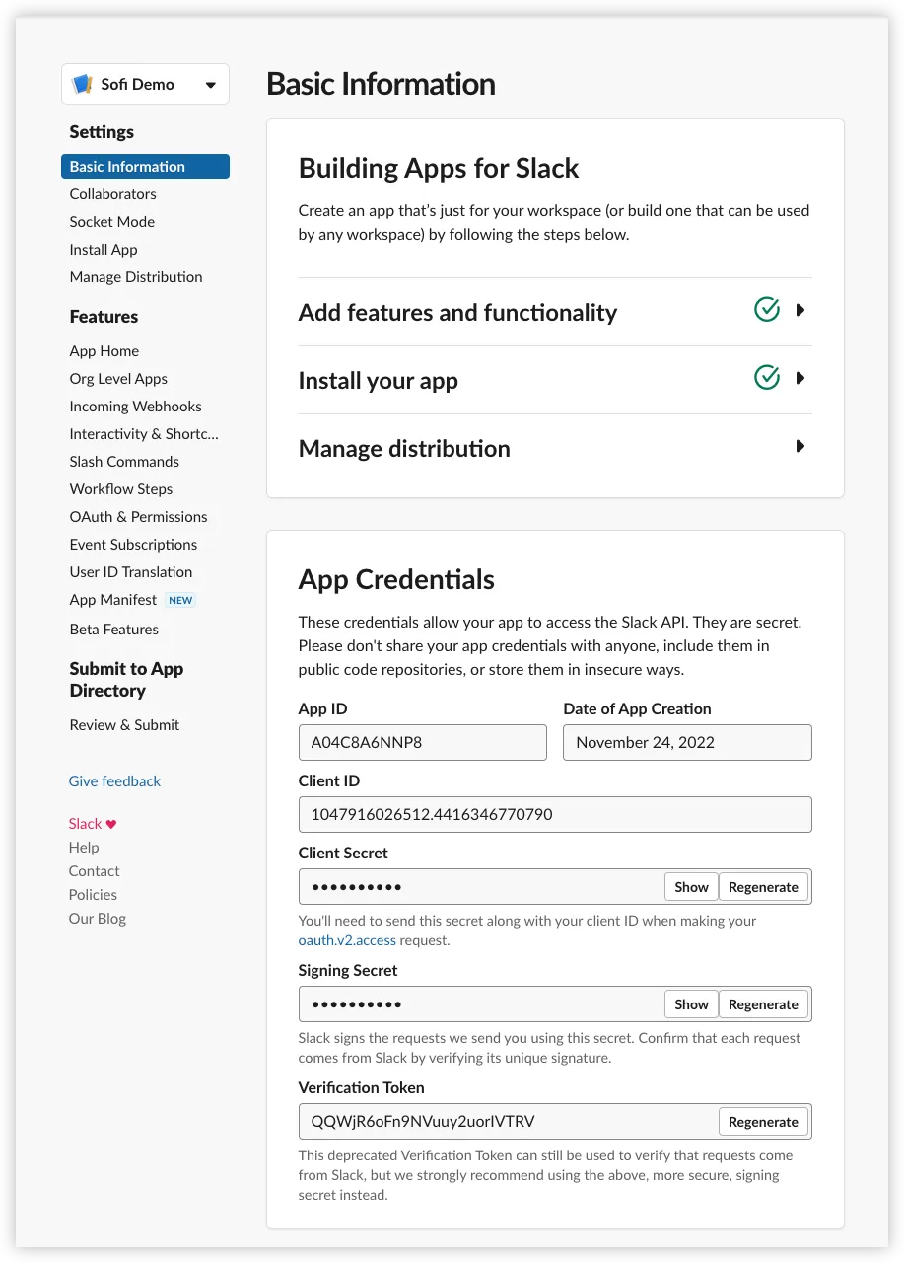Open Interactivity & Shortcuts page

tap(144, 434)
